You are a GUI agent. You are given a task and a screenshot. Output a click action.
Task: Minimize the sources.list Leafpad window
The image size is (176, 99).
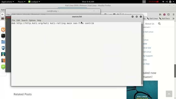[x=133, y=16]
